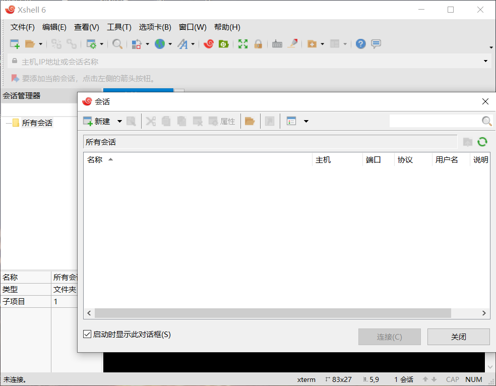Expand the font icon dropdown arrow
496x386 pixels.
pos(193,44)
